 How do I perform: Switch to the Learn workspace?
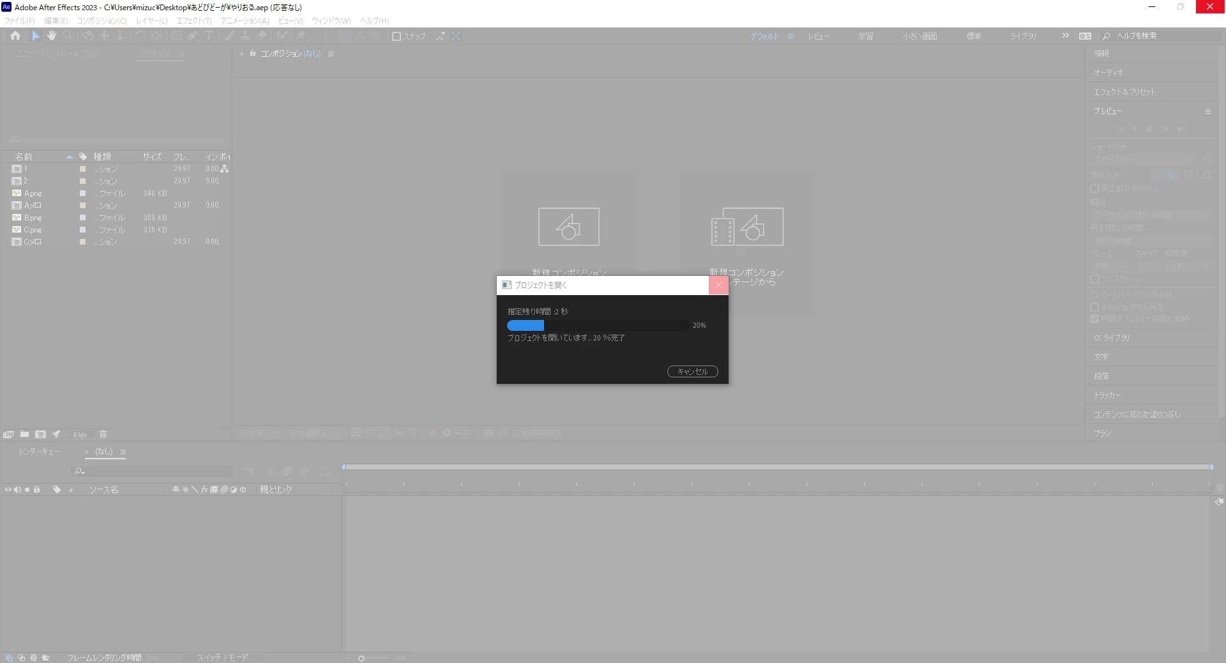866,36
